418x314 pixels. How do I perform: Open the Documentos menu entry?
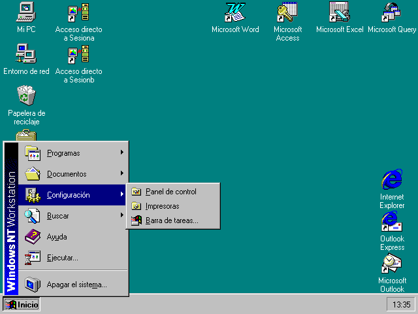tap(73, 174)
